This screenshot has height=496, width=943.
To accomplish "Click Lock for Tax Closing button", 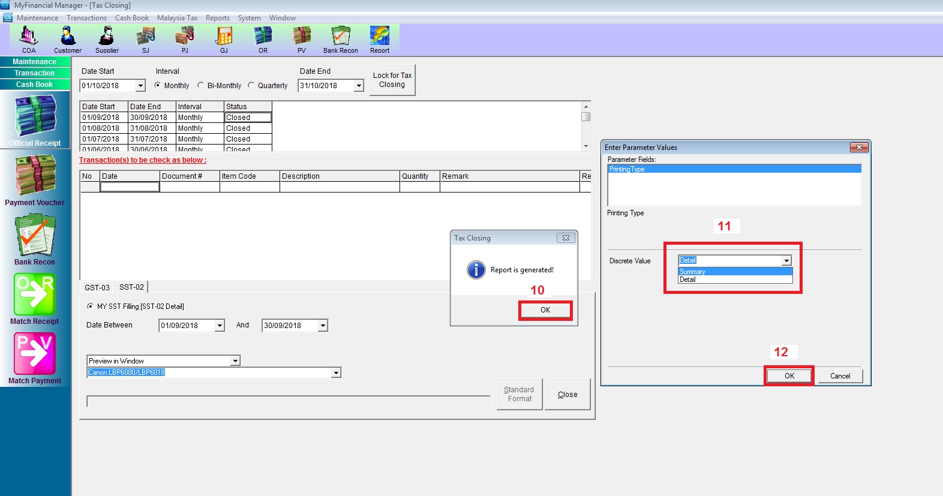I will (x=392, y=80).
